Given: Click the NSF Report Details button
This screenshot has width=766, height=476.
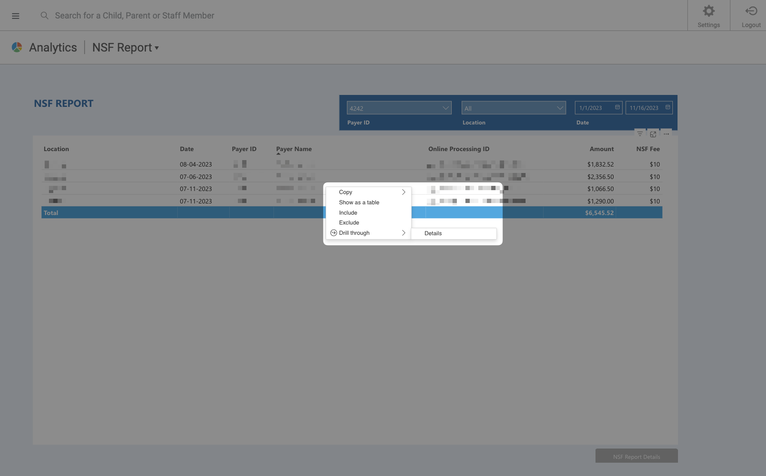Looking at the screenshot, I should click(636, 456).
